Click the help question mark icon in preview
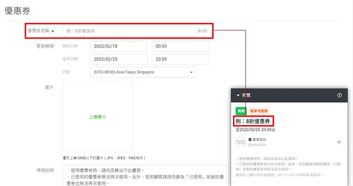Image resolution: width=353 pixels, height=186 pixels. (x=339, y=95)
